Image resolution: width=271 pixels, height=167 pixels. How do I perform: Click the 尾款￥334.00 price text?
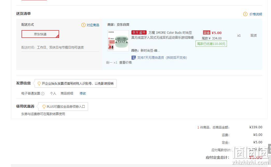tap(212, 38)
